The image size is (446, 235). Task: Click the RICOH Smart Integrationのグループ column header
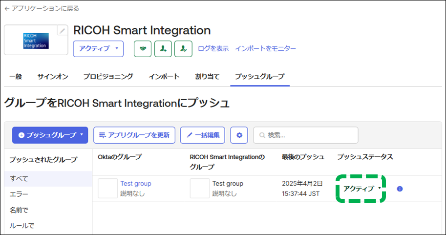coord(227,162)
